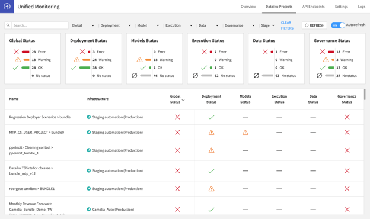Image resolution: width=370 pixels, height=219 pixels.
Task: Go to the Overview tab
Action: point(248,7)
